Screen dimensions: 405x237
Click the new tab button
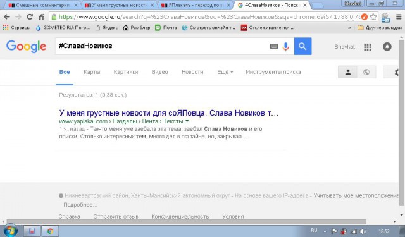(317, 5)
